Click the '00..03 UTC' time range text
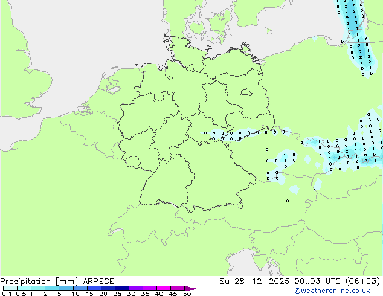 tap(317, 282)
